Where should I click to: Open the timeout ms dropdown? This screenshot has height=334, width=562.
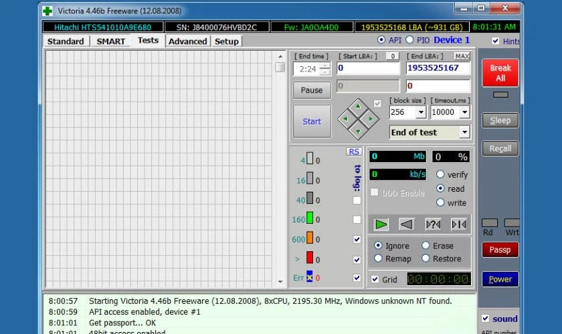(x=464, y=112)
